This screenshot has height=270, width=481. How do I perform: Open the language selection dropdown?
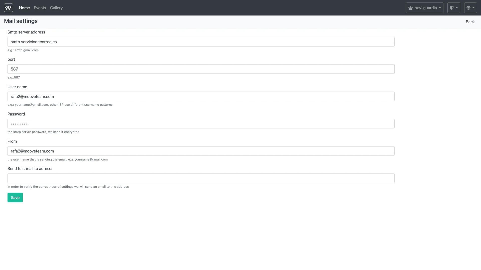[470, 8]
